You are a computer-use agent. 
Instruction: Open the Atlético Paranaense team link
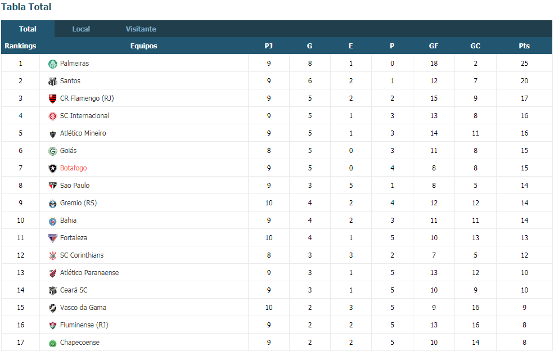click(89, 272)
